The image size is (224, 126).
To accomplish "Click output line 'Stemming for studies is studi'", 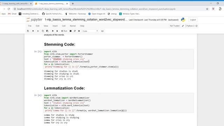I will tap(61, 71).
